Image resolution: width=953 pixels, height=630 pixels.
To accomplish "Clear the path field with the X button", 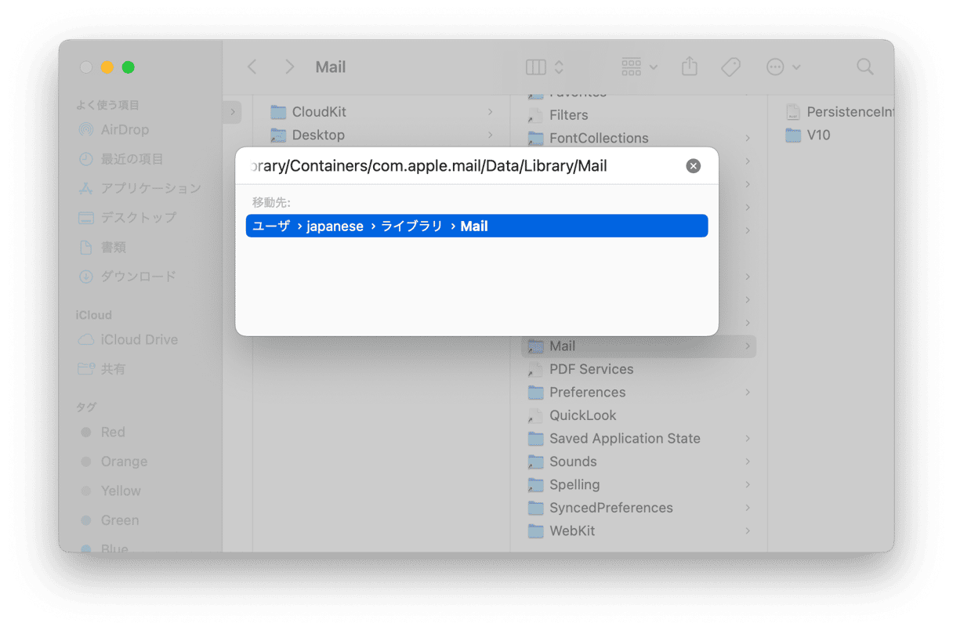I will tap(693, 166).
